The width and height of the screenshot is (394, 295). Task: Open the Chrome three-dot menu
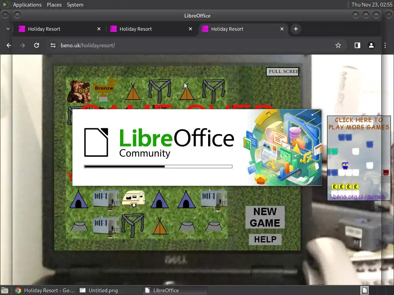pyautogui.click(x=385, y=45)
